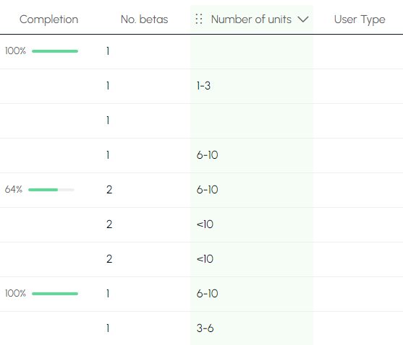Select the User Type column header
403x345 pixels.
point(360,19)
